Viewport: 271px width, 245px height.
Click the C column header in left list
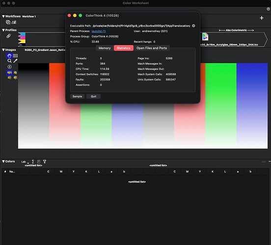click(48, 171)
